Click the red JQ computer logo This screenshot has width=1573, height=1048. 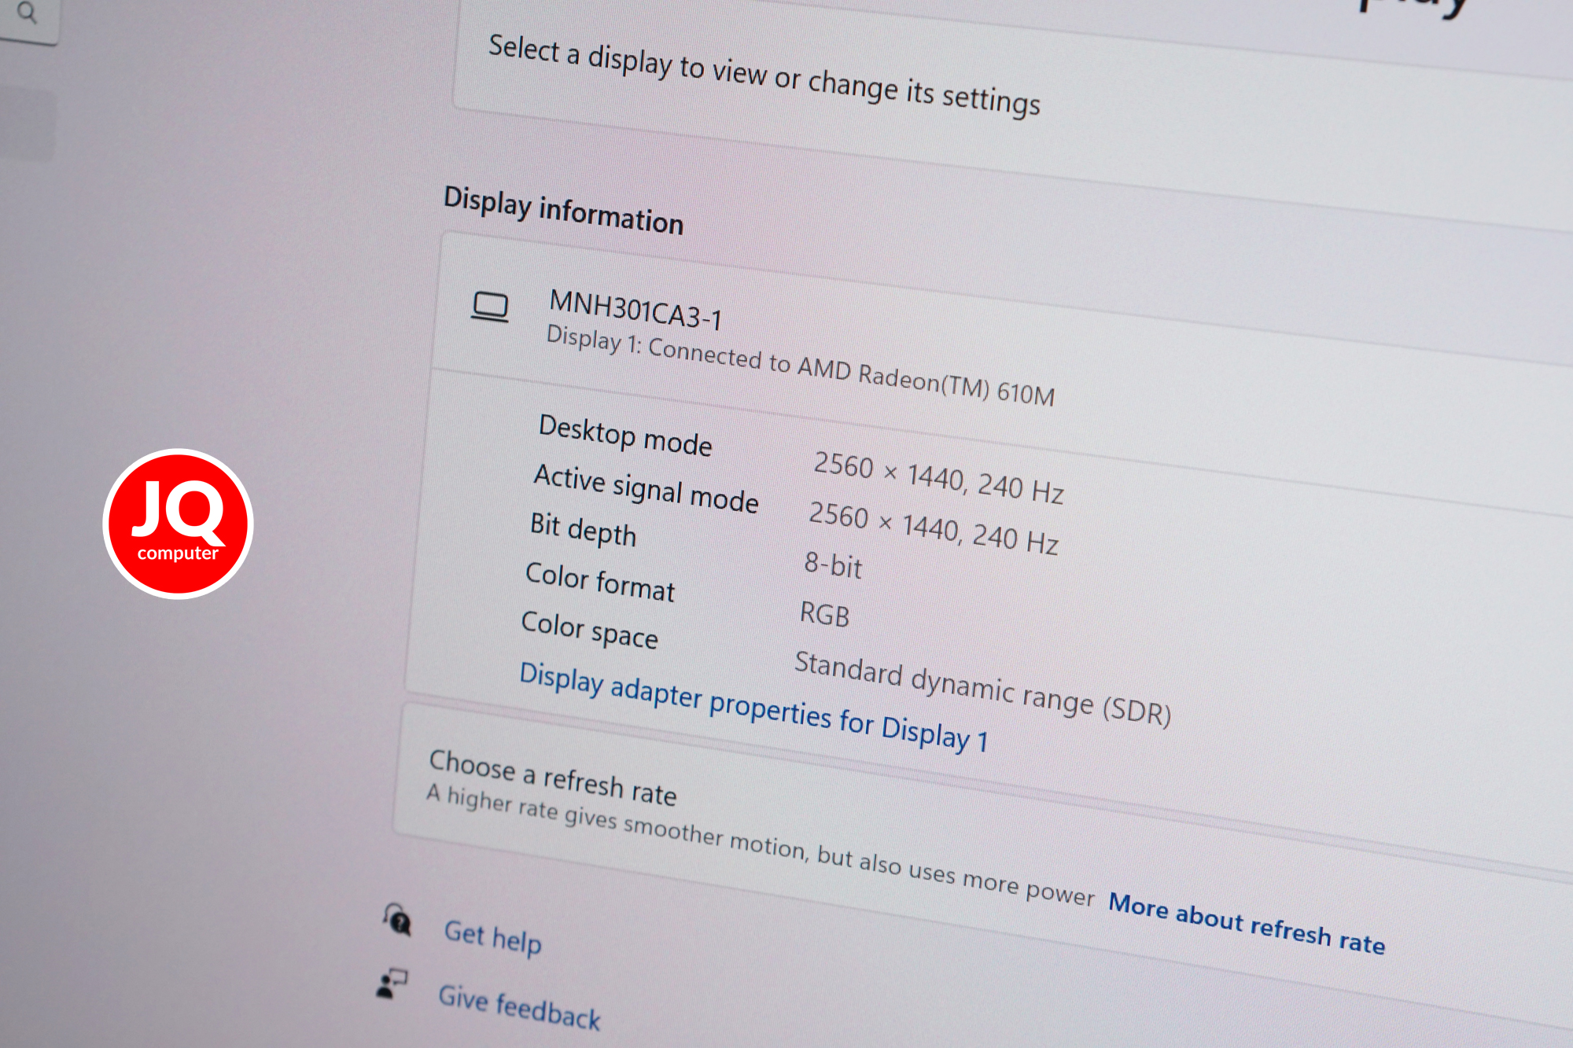(178, 524)
